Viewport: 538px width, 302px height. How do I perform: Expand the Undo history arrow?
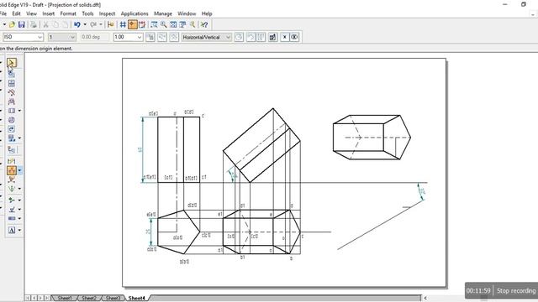85,24
